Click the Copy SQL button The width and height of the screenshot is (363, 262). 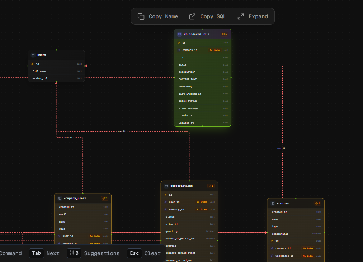coord(207,16)
